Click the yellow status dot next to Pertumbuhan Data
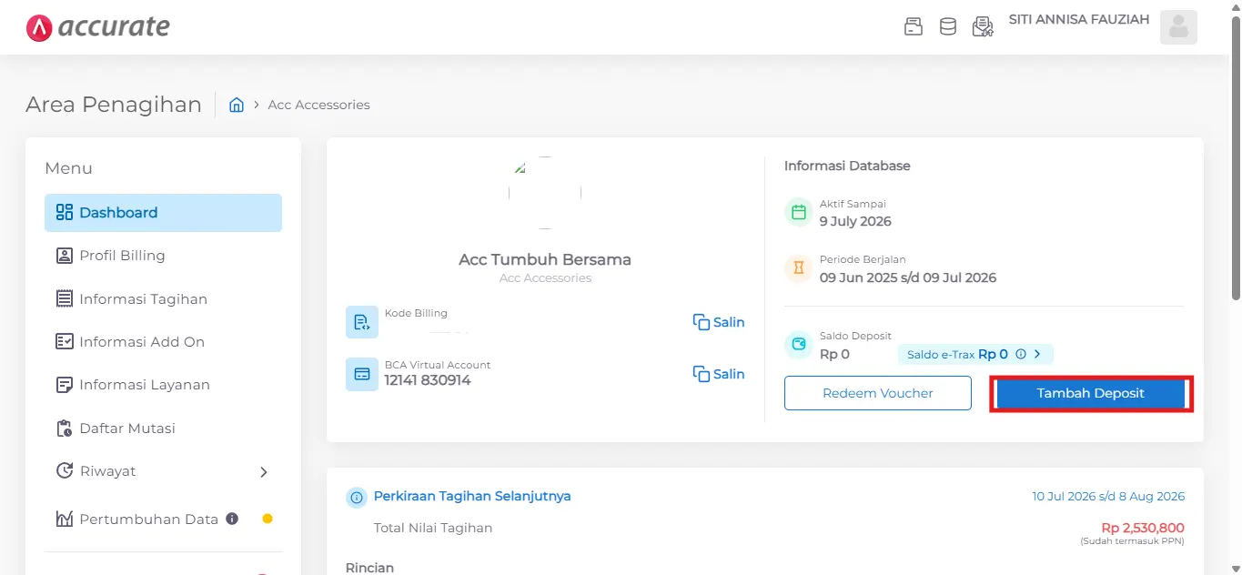Viewport: 1242px width, 575px height. tap(267, 519)
